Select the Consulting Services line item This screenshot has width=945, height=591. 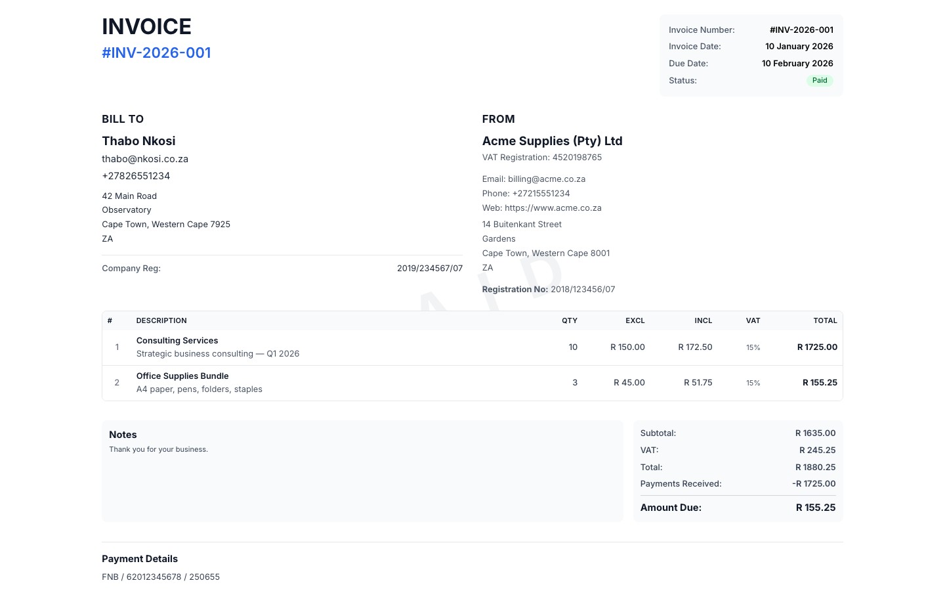click(x=177, y=340)
